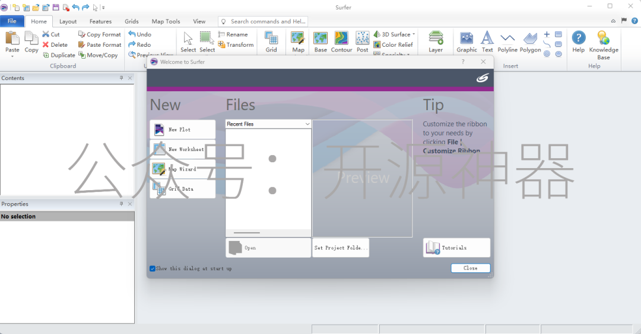The image size is (641, 334).
Task: Click the purple Save icon in quick access toolbar
Action: (56, 7)
